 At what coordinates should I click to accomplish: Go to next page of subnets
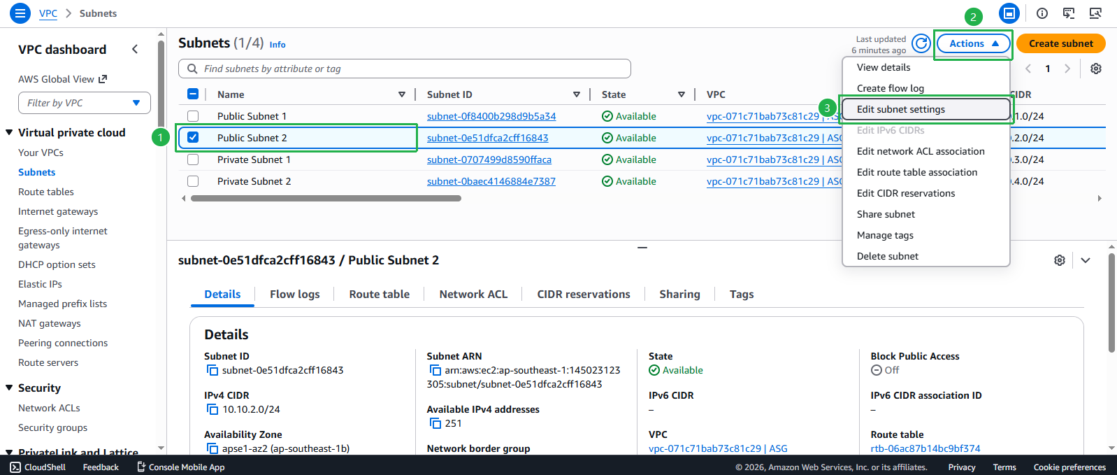click(x=1067, y=69)
